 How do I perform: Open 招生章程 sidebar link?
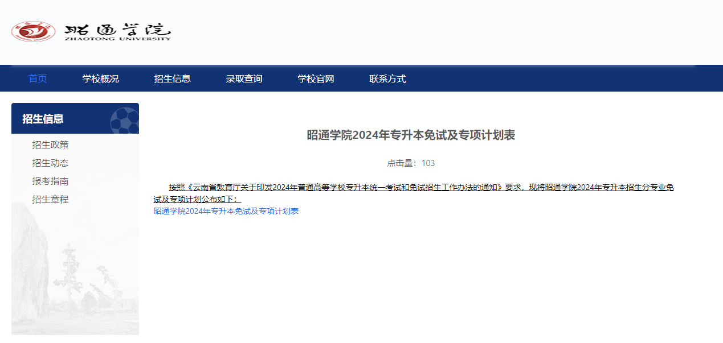click(50, 200)
